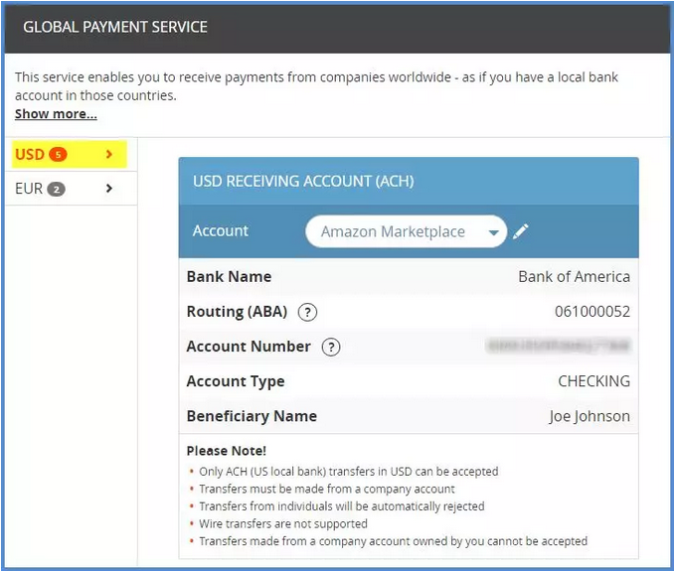
Task: Click the routing number 061000052
Action: coord(591,312)
